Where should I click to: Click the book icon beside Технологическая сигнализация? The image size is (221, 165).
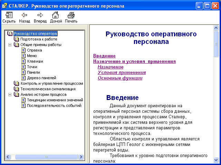pos(16,89)
